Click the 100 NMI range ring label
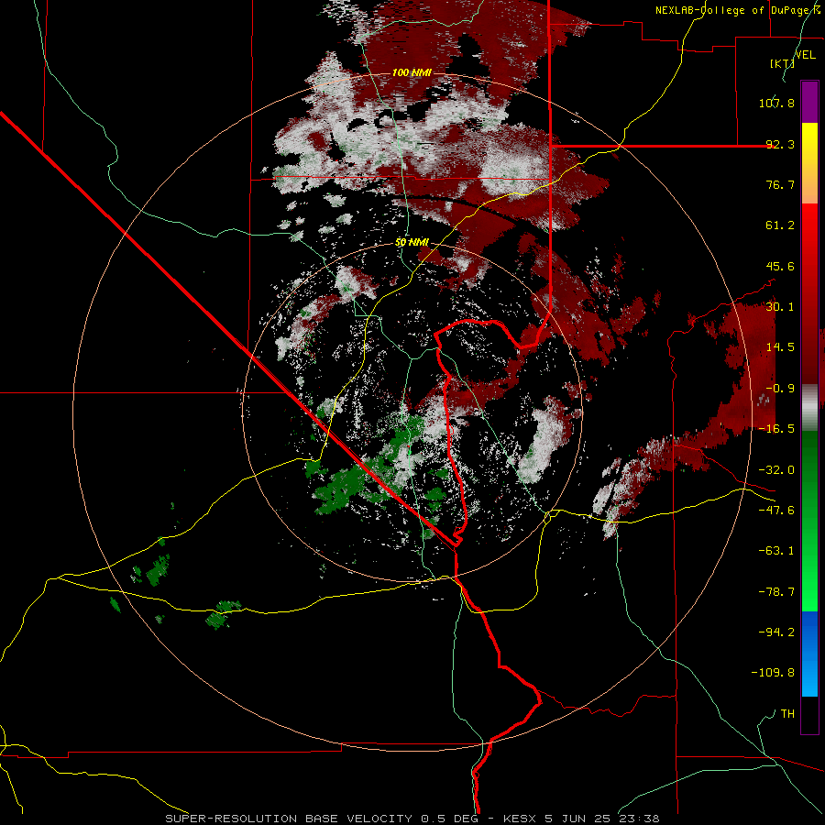 click(x=412, y=72)
